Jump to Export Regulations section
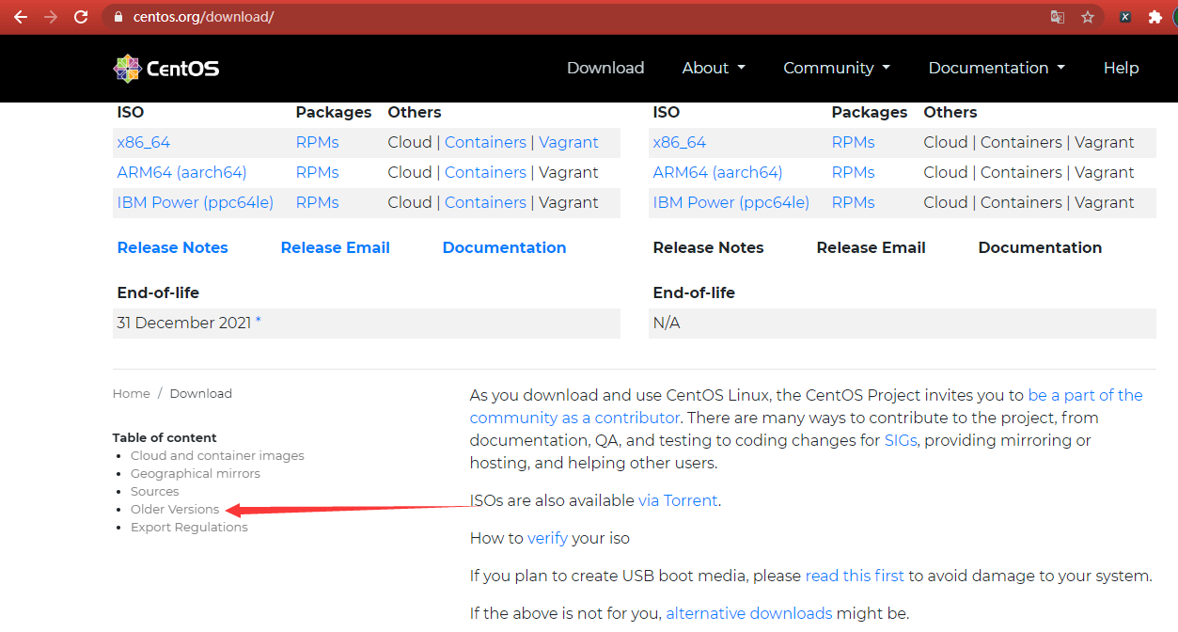 189,527
